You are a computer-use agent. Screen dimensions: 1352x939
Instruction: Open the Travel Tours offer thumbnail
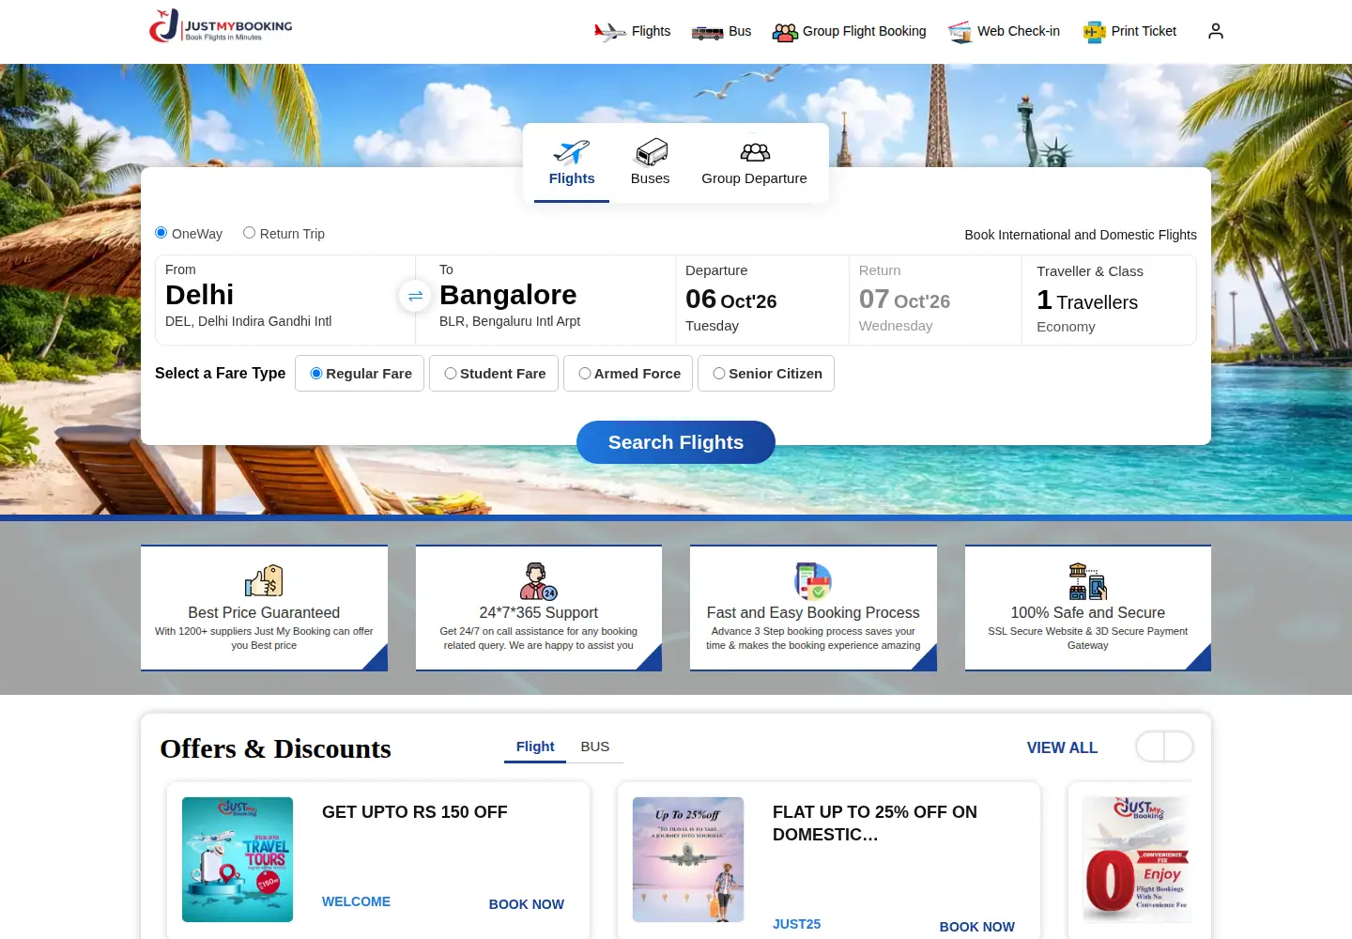point(238,859)
